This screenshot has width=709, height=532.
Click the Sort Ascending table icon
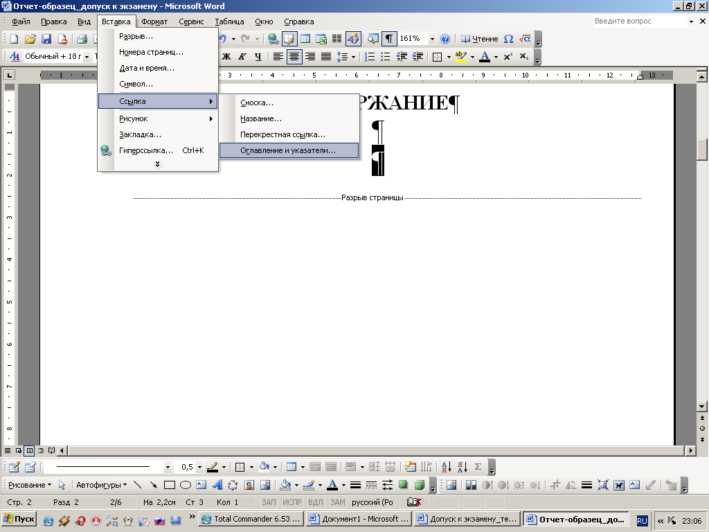point(447,467)
